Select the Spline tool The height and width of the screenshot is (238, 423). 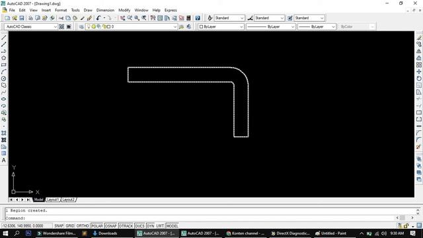pyautogui.click(x=4, y=93)
